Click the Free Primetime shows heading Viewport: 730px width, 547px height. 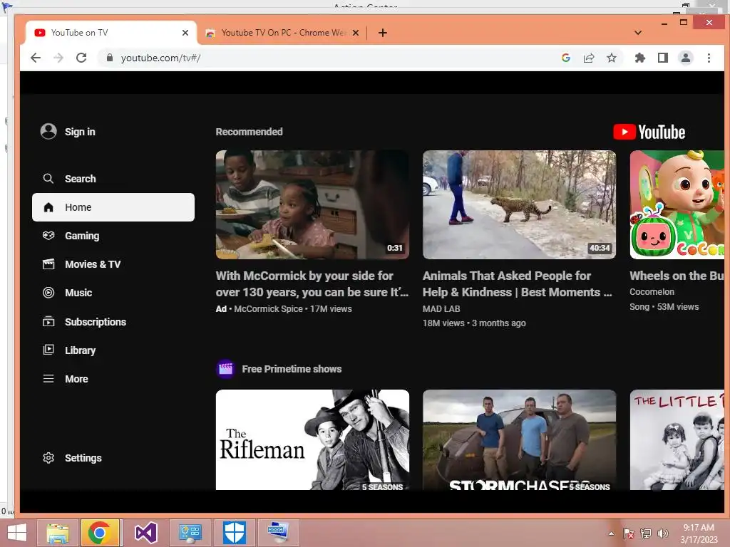[292, 369]
